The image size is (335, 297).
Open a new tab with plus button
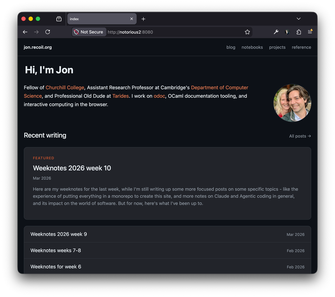tap(143, 19)
